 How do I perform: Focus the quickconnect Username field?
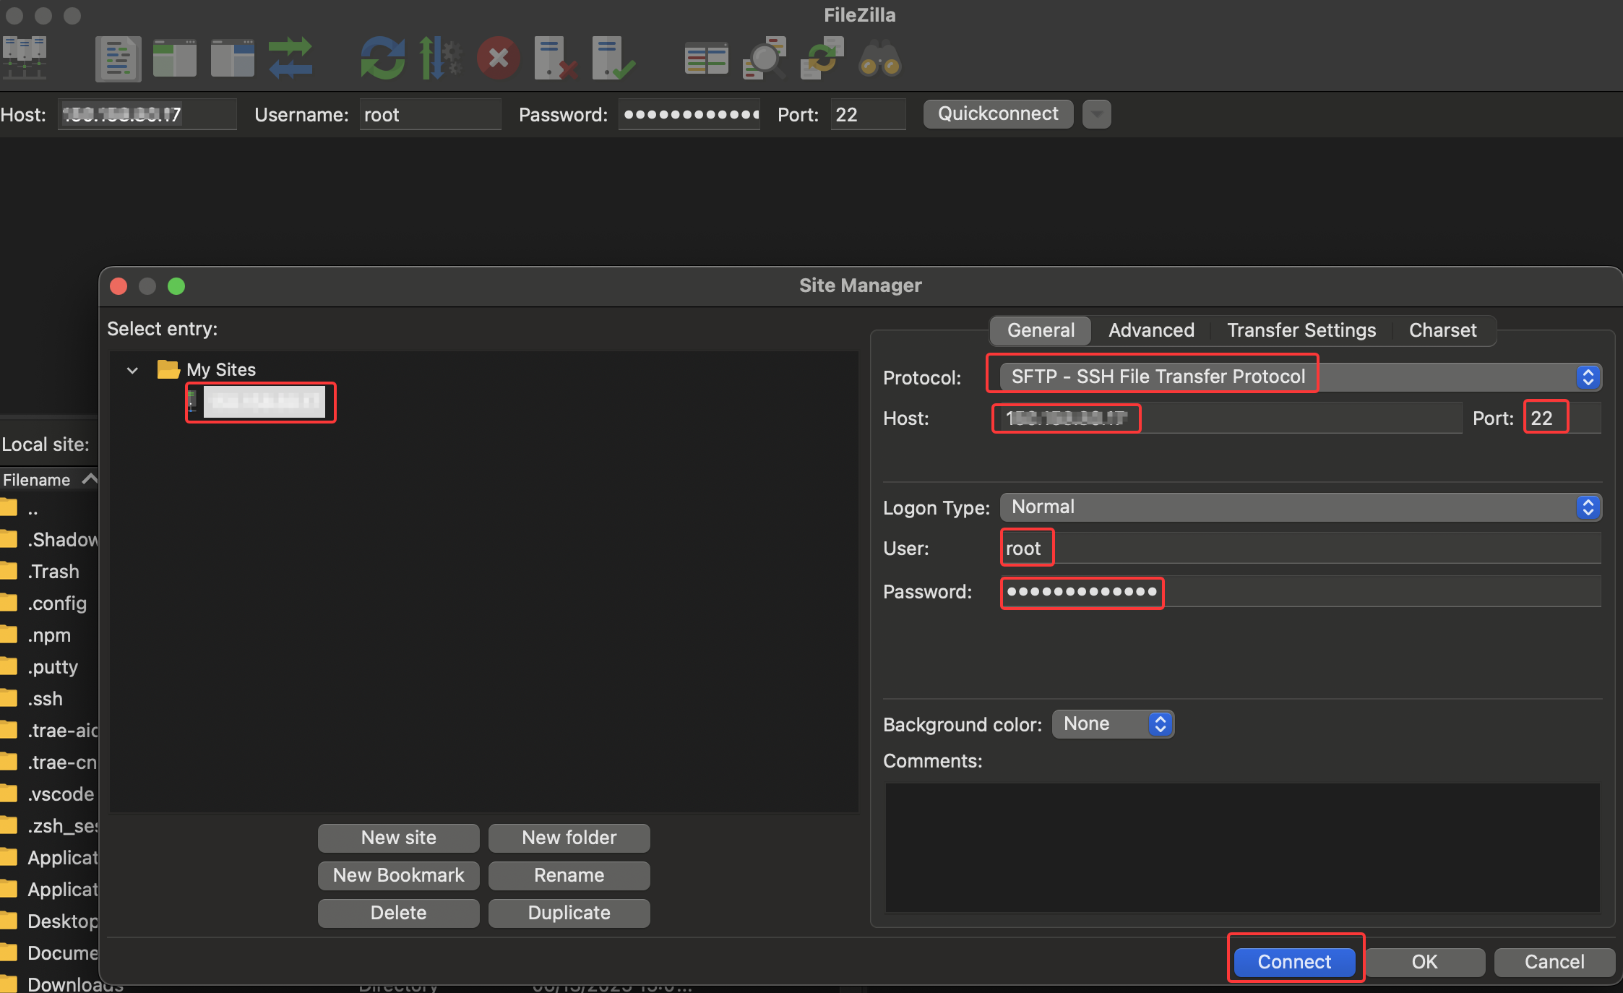[x=430, y=114]
